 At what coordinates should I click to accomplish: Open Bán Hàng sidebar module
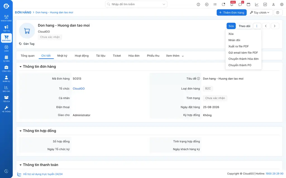coord(6,38)
